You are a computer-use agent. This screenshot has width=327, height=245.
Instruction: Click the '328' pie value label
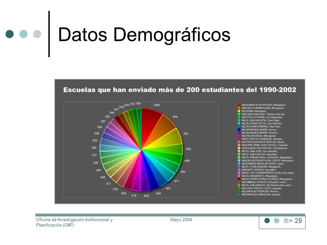[95, 163]
